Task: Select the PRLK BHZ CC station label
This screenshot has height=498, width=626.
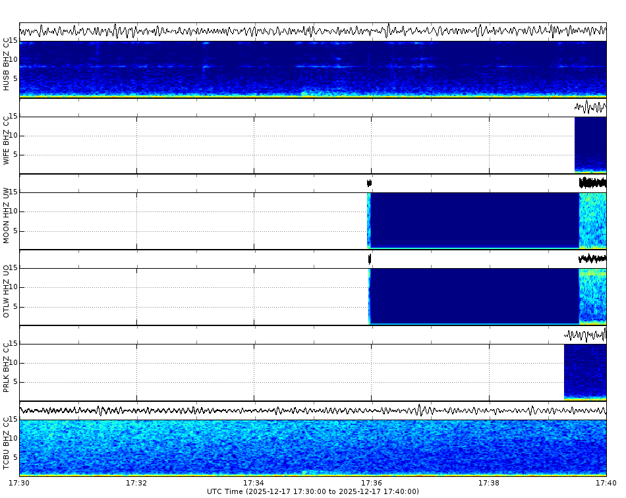Action: [7, 366]
